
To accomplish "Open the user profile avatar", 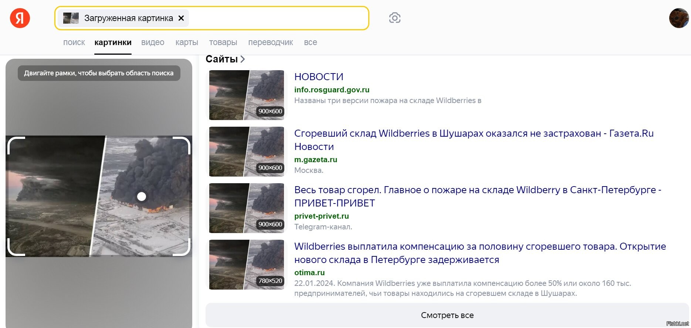I will pyautogui.click(x=679, y=18).
